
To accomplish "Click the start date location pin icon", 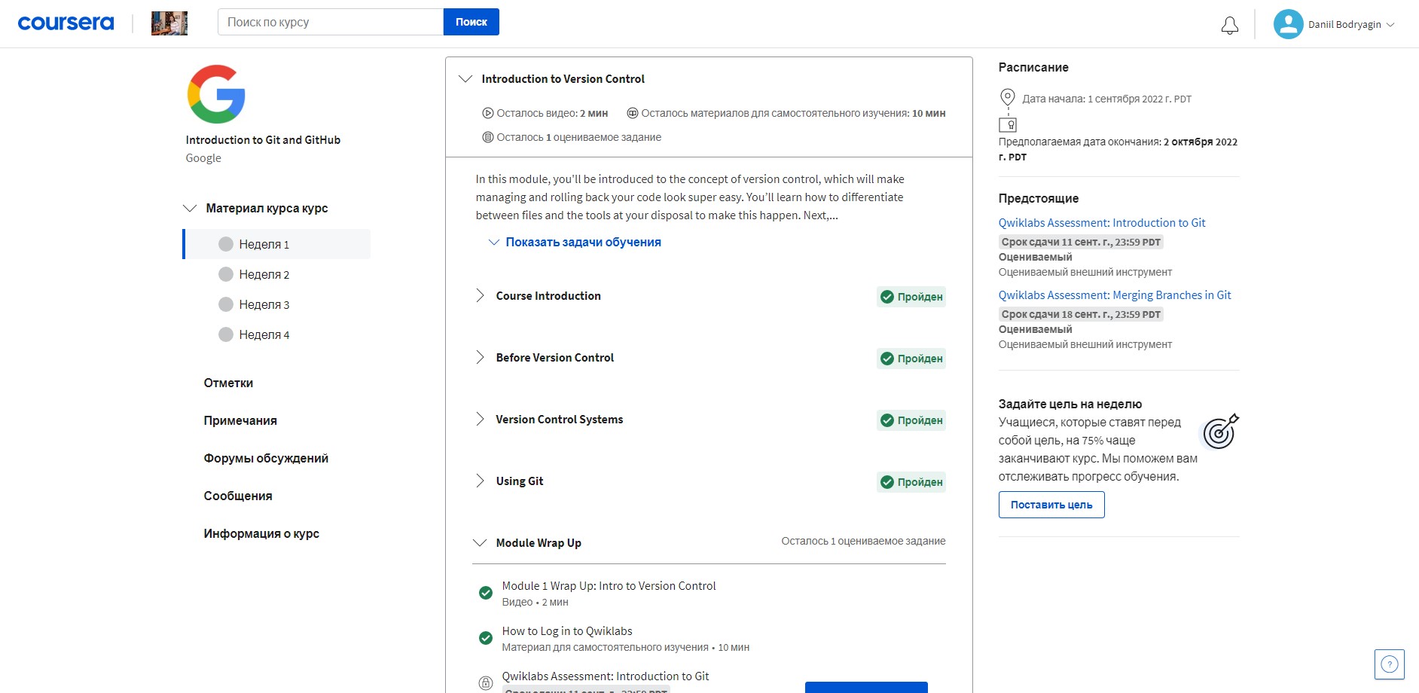I will [x=1007, y=98].
